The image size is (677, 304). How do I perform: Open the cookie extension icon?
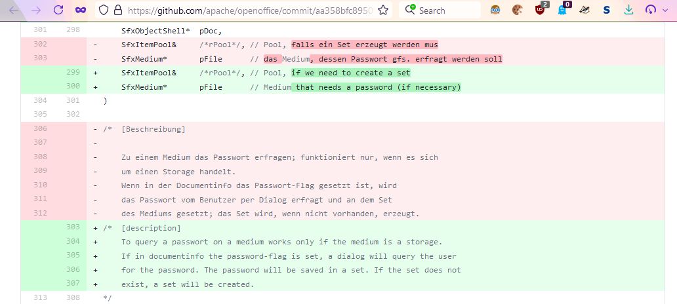coord(518,10)
